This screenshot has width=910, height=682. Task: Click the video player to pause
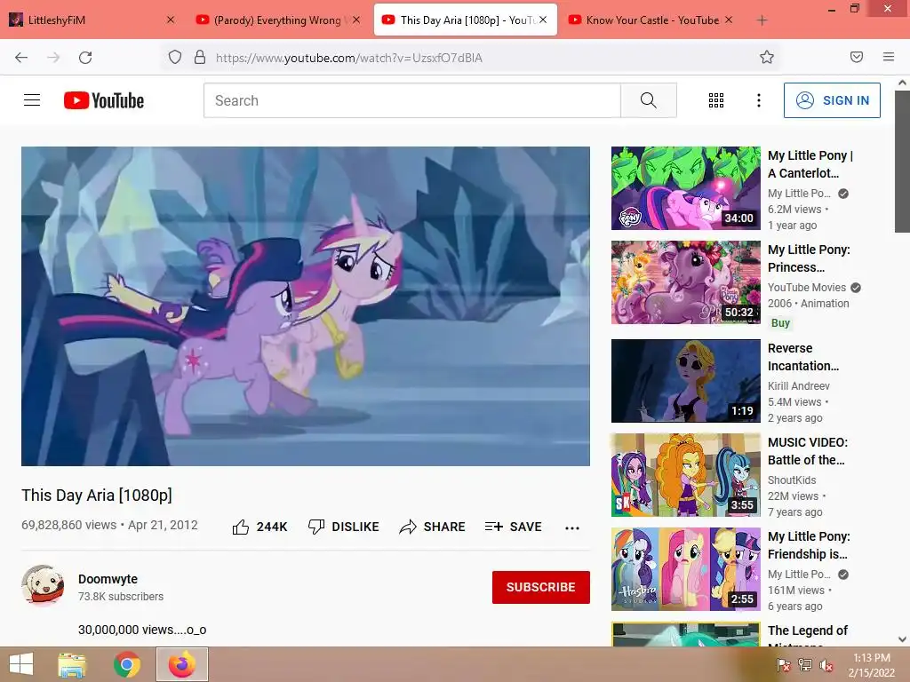point(306,306)
